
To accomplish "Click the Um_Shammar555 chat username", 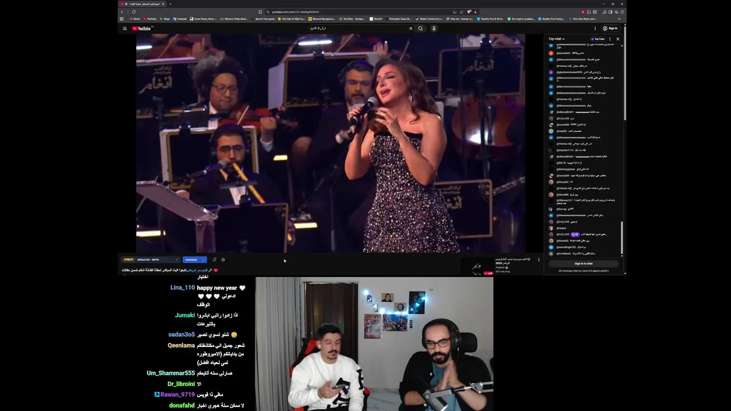I will click(171, 373).
